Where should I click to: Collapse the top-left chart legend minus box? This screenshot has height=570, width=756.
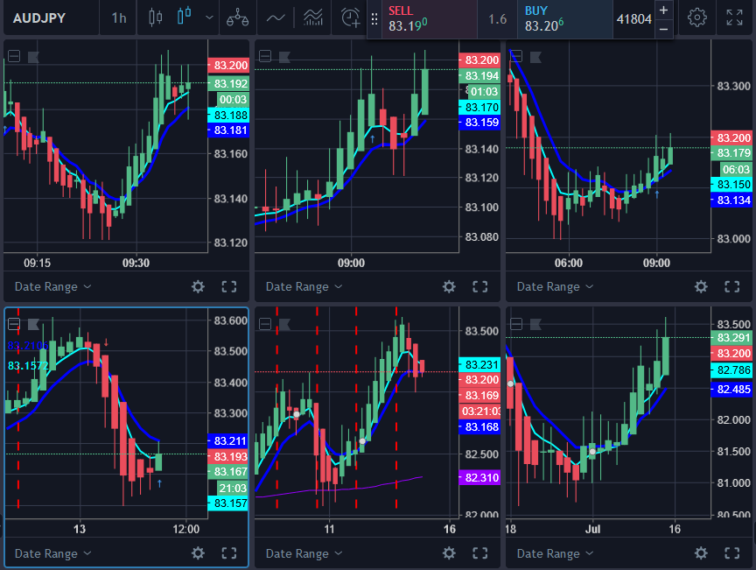(14, 56)
